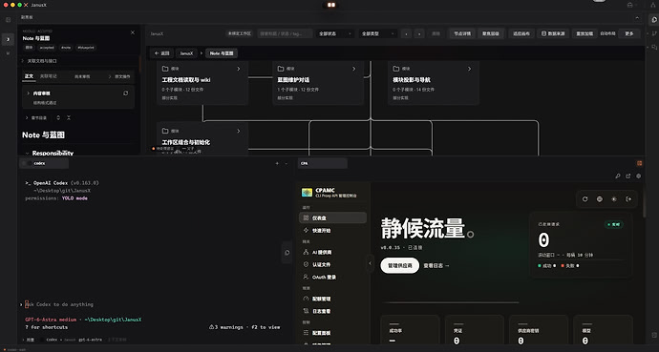The image size is (659, 352).
Task: Open the 工作区组合与初始化 module chevron
Action: [239, 131]
